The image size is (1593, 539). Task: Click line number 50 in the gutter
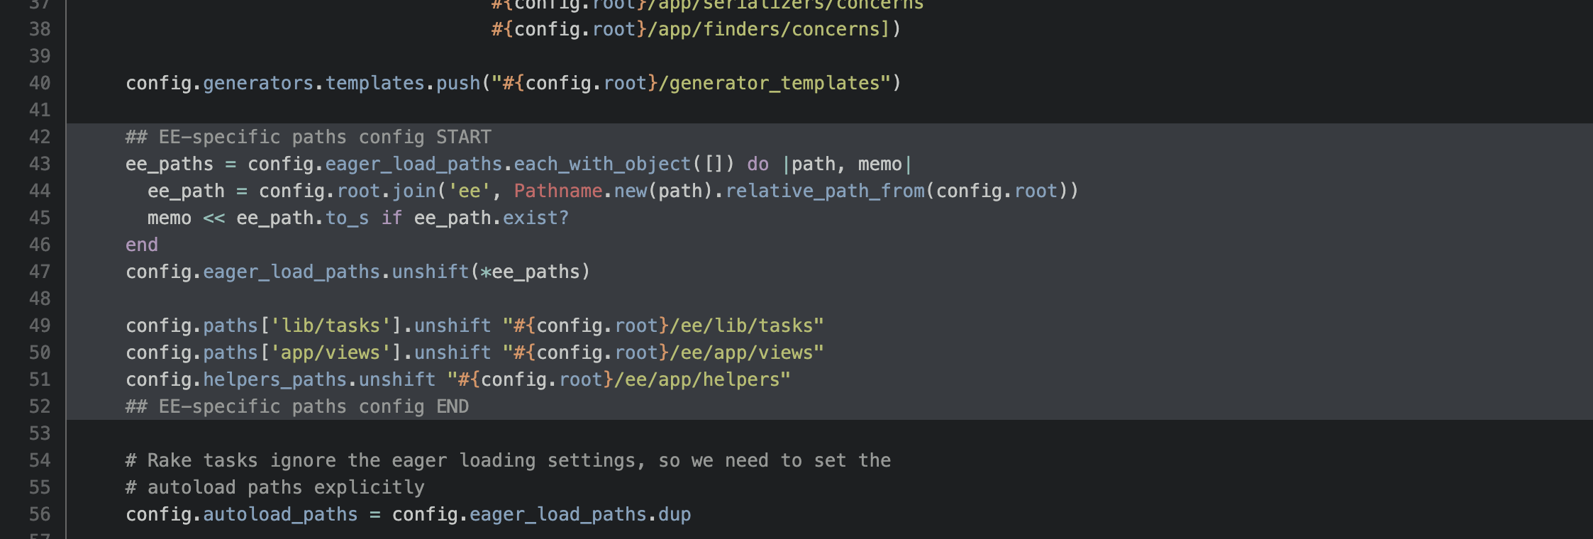pyautogui.click(x=40, y=352)
